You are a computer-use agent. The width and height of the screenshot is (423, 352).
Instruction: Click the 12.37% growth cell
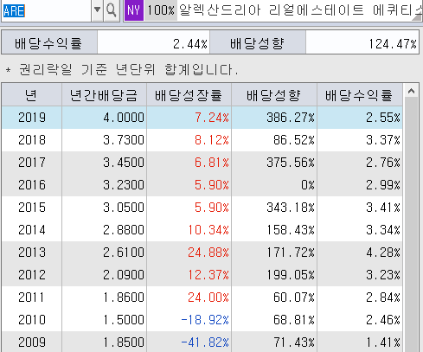tap(189, 275)
